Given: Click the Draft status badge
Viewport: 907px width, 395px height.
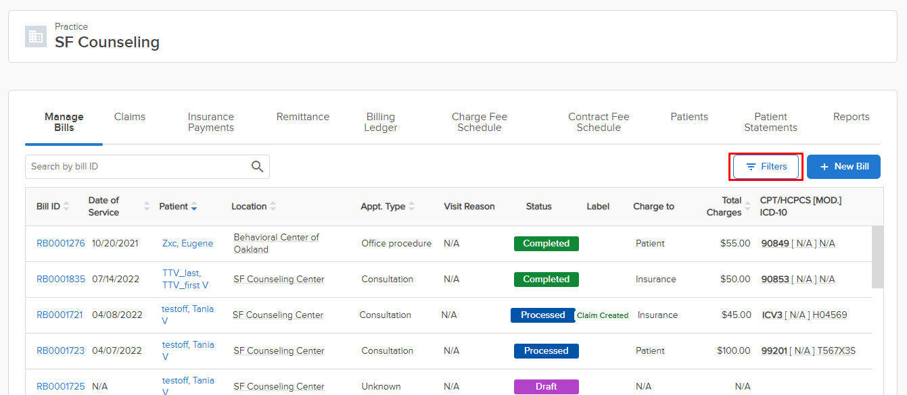Looking at the screenshot, I should click(x=546, y=387).
